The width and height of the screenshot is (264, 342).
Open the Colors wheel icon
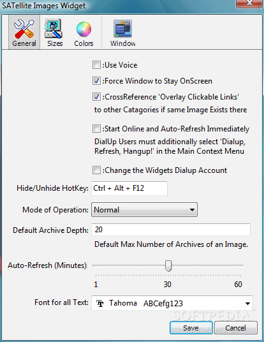click(x=84, y=29)
